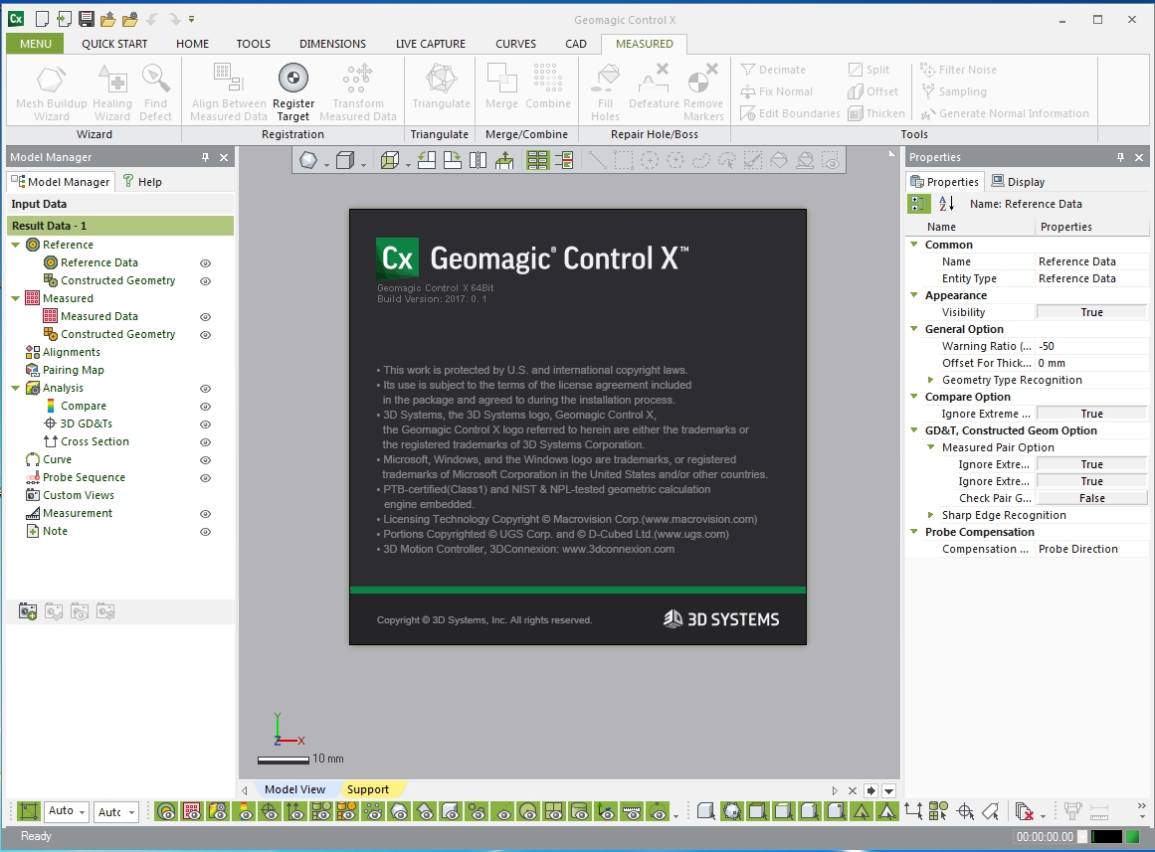Viewport: 1155px width, 852px height.
Task: Click the Find Defect tool
Action: 155,91
